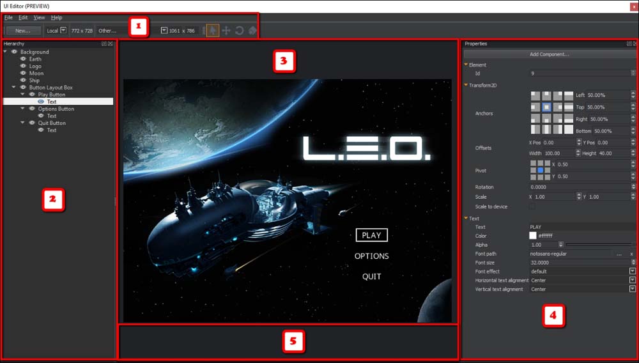Choose the middle-left anchor preset

(x=535, y=107)
